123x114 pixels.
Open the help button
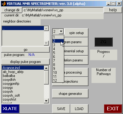pos(113,10)
